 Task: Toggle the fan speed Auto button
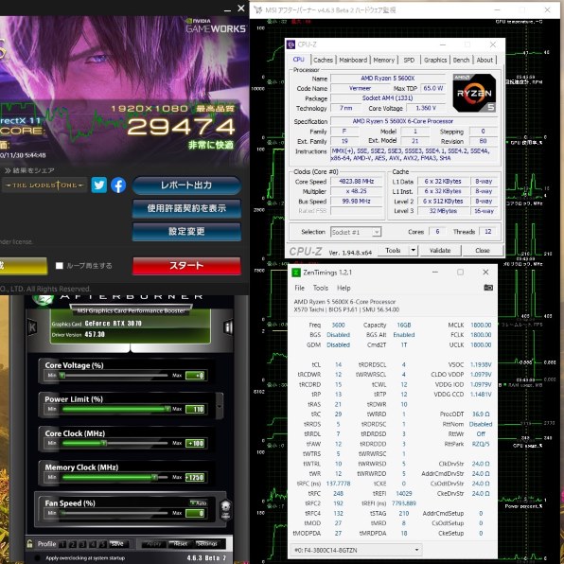pos(199,502)
